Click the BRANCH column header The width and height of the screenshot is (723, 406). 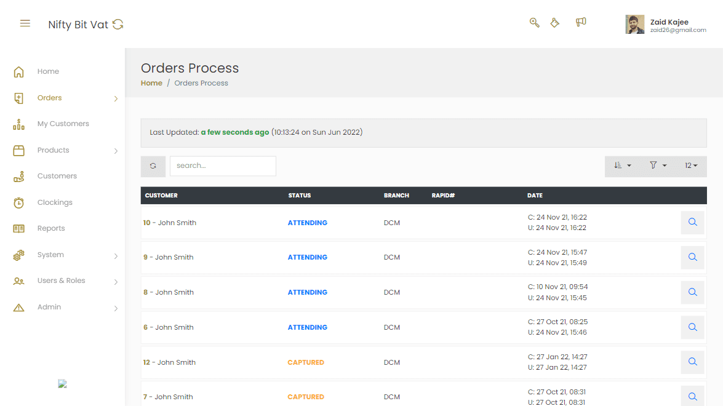click(396, 196)
